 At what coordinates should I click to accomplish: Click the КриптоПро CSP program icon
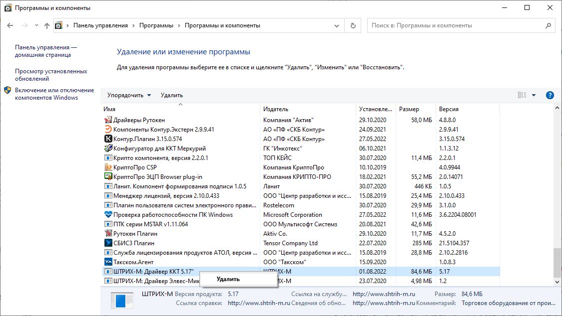[108, 167]
